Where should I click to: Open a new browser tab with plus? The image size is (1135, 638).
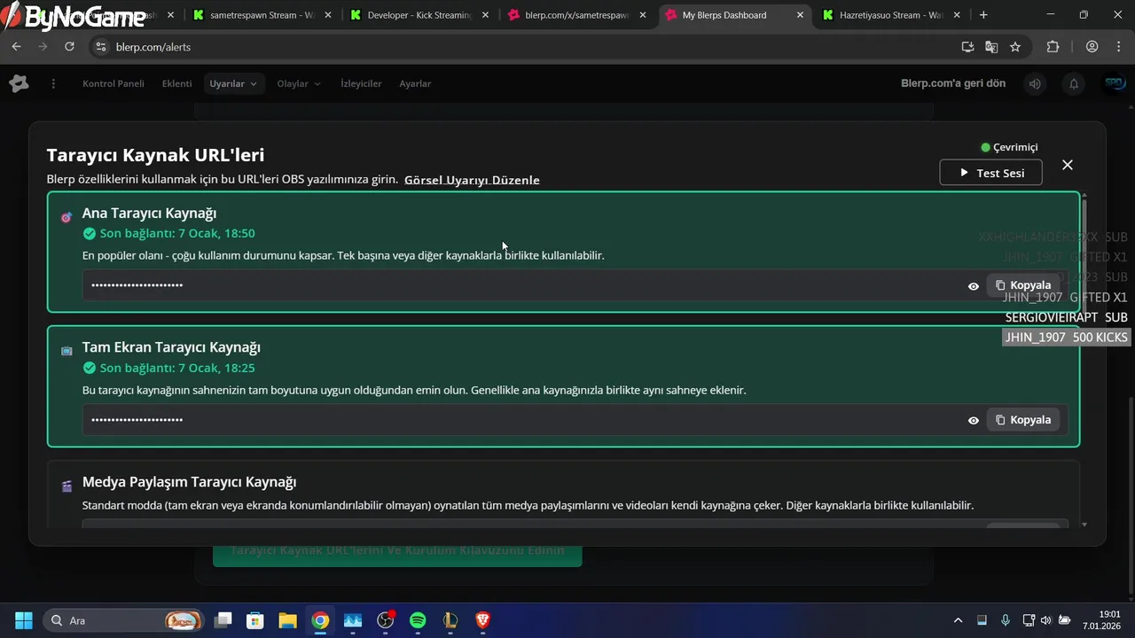(983, 15)
